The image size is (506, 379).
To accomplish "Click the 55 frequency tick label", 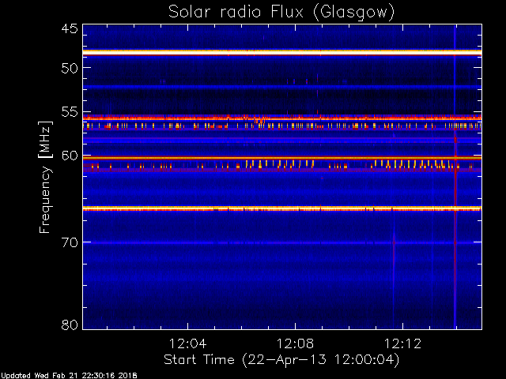I will (70, 112).
